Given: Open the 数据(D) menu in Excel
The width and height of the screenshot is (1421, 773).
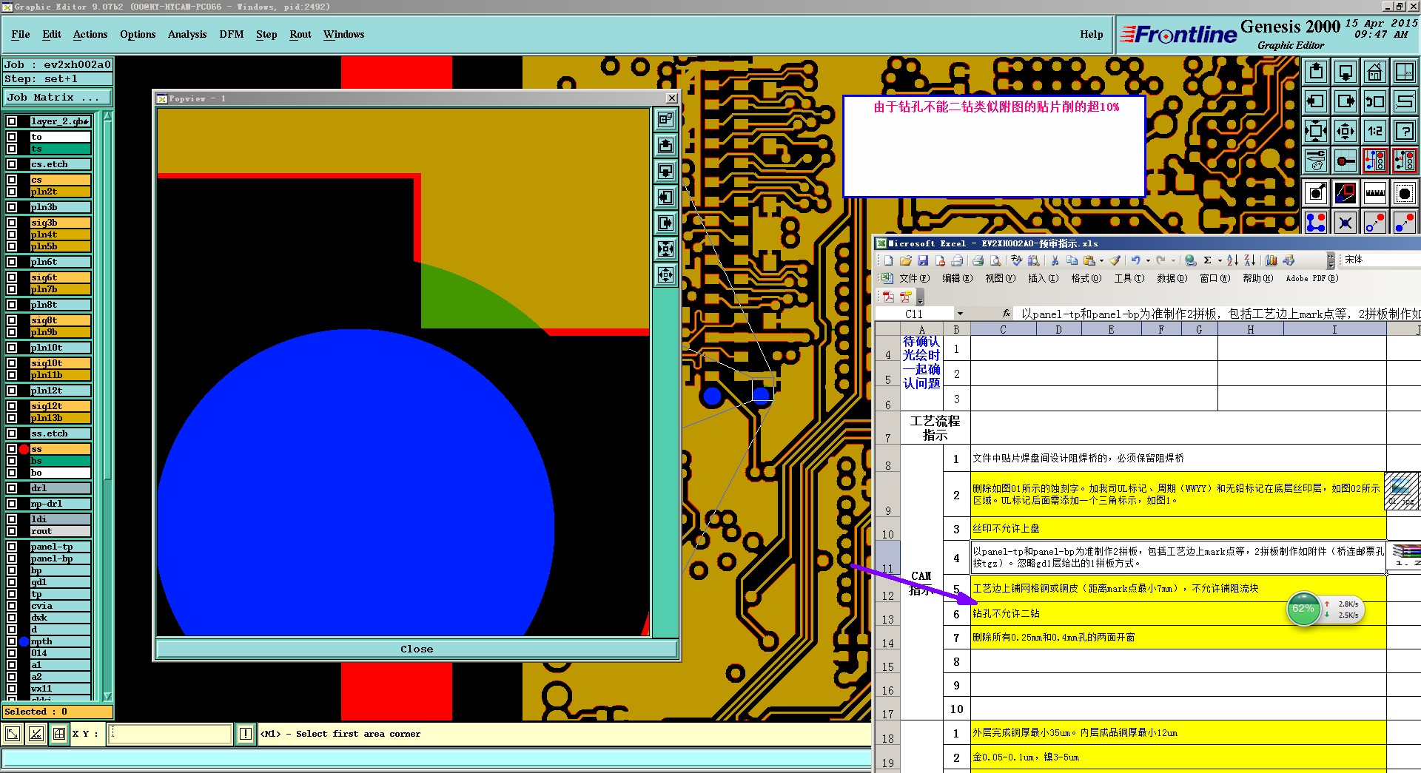Looking at the screenshot, I should point(1172,278).
